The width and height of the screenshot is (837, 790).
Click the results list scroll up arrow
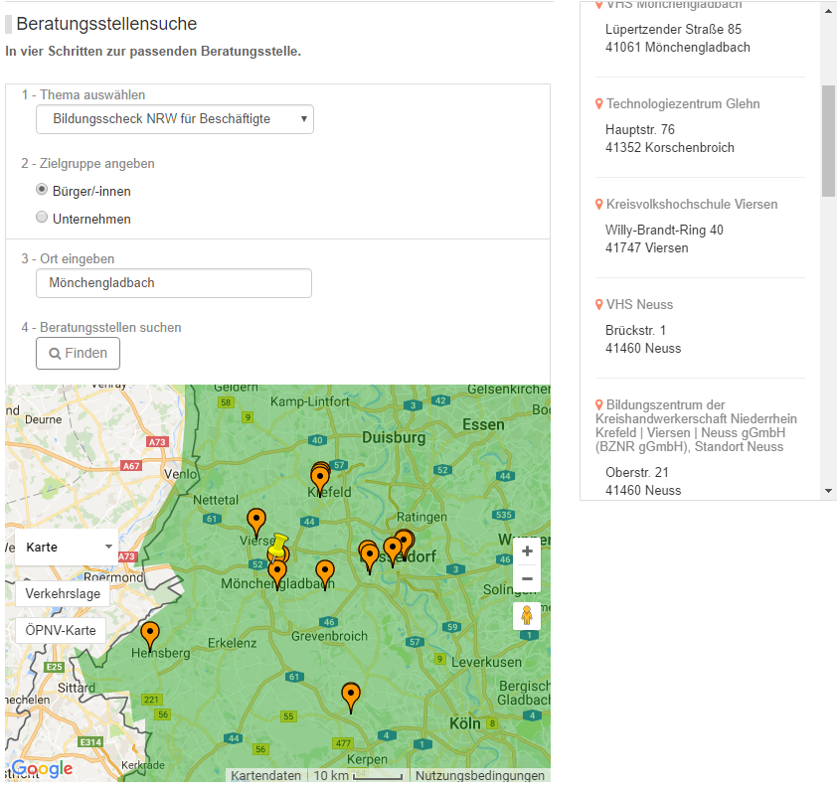click(x=828, y=10)
